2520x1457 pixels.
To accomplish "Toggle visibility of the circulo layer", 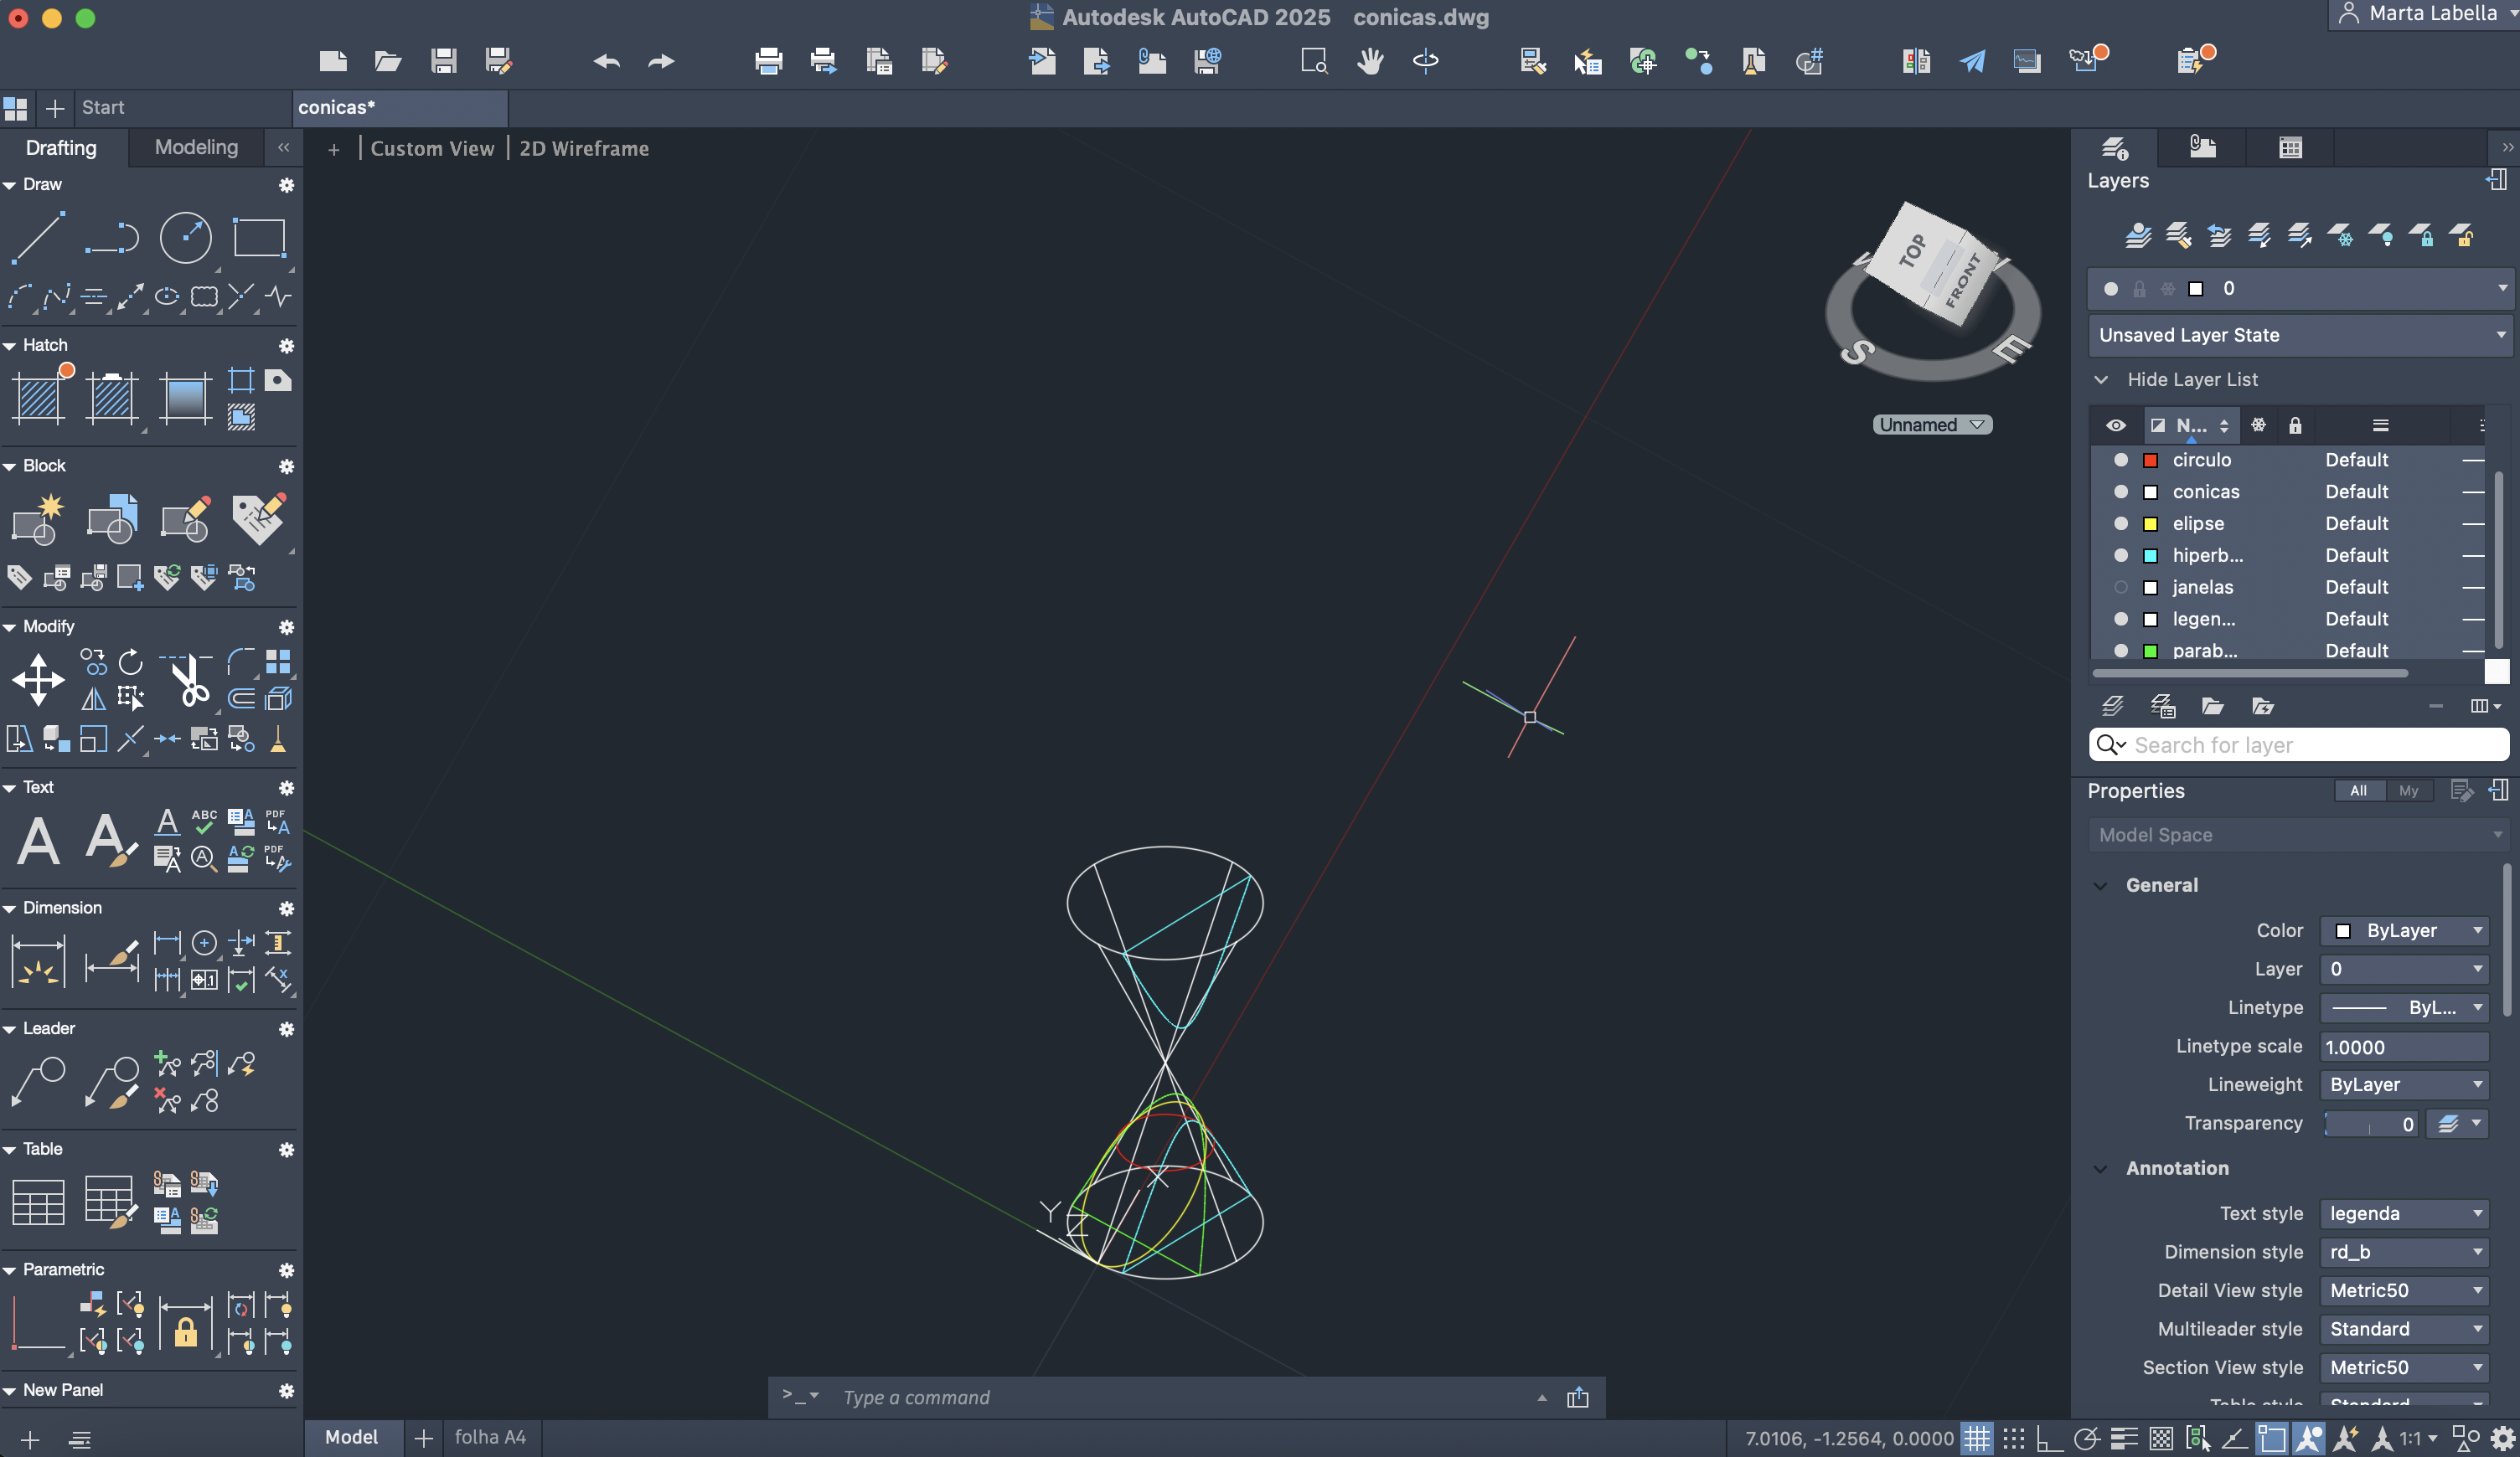I will pyautogui.click(x=2120, y=460).
